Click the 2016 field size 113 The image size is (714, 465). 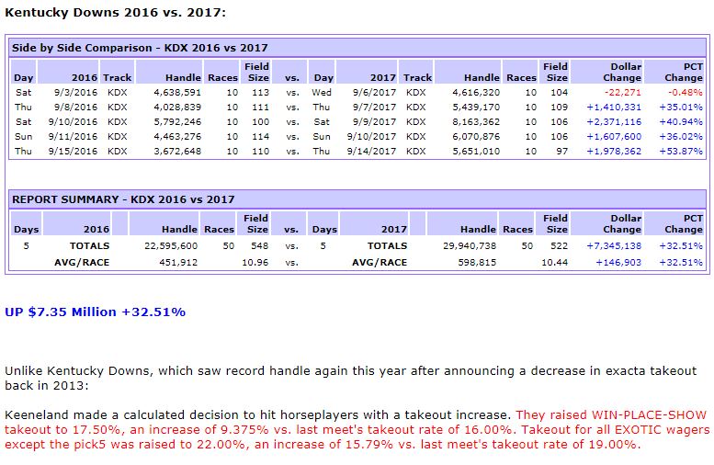(260, 93)
